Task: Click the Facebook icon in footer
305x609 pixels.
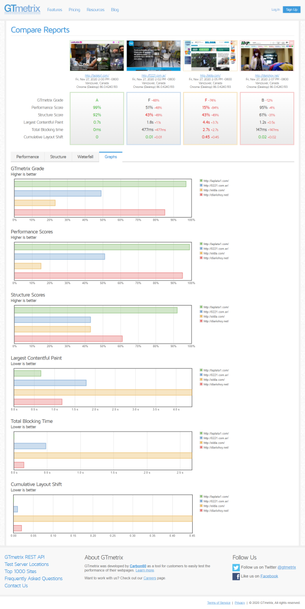Action: point(236,576)
